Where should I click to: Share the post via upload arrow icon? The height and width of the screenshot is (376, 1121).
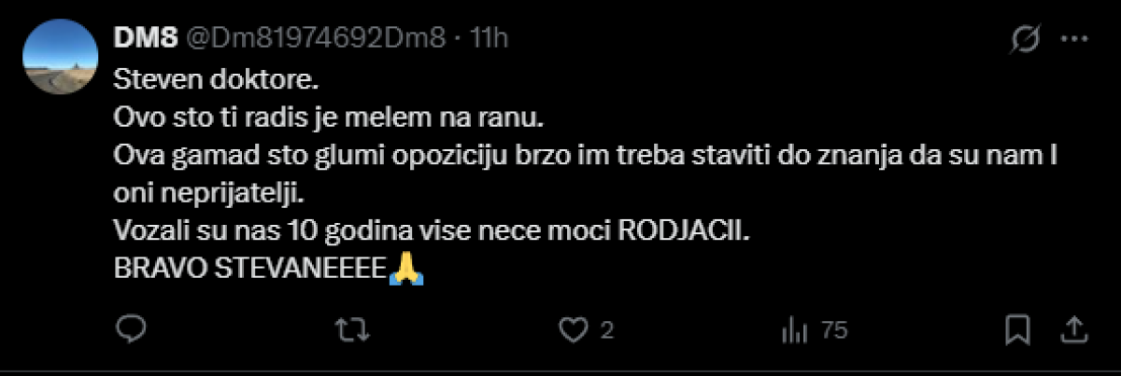click(x=1074, y=329)
